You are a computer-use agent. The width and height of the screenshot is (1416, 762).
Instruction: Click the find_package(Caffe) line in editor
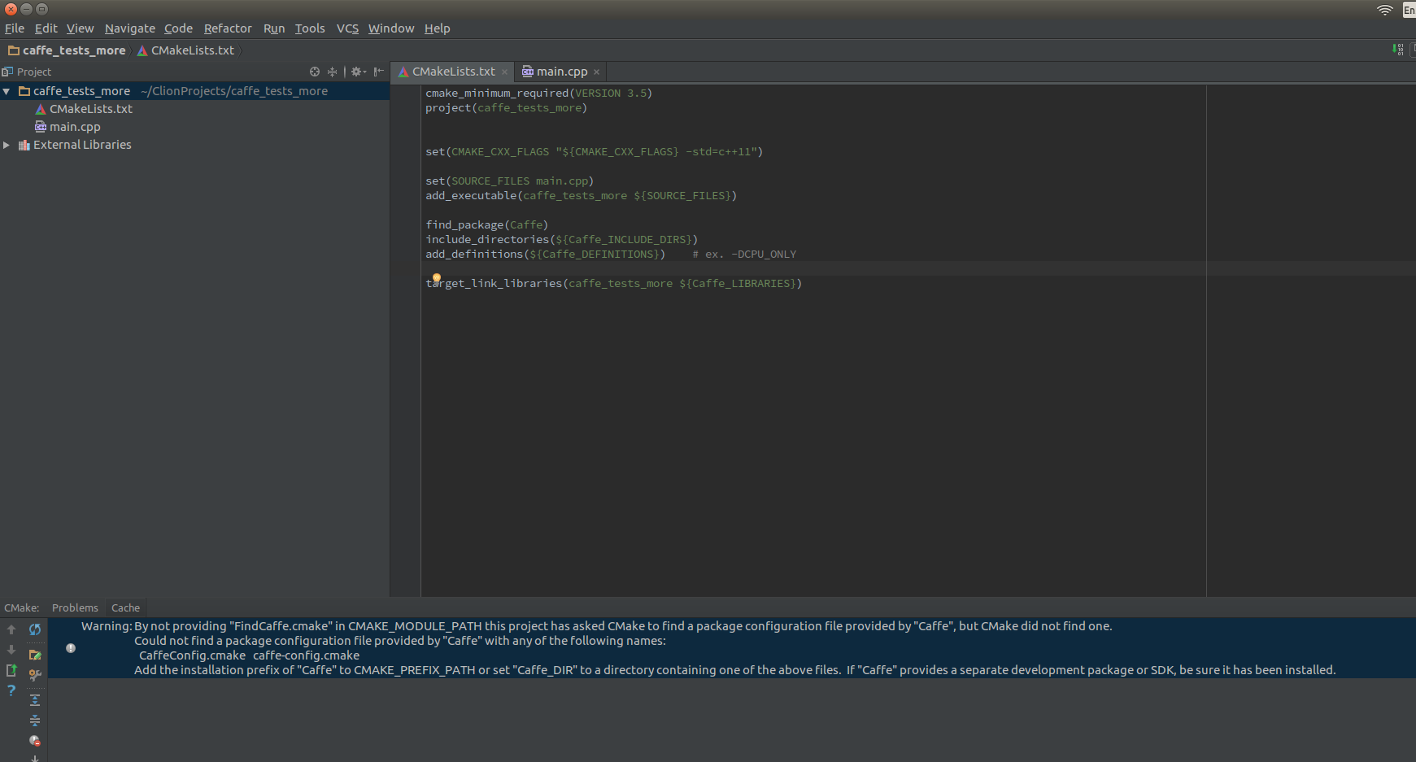pos(486,225)
